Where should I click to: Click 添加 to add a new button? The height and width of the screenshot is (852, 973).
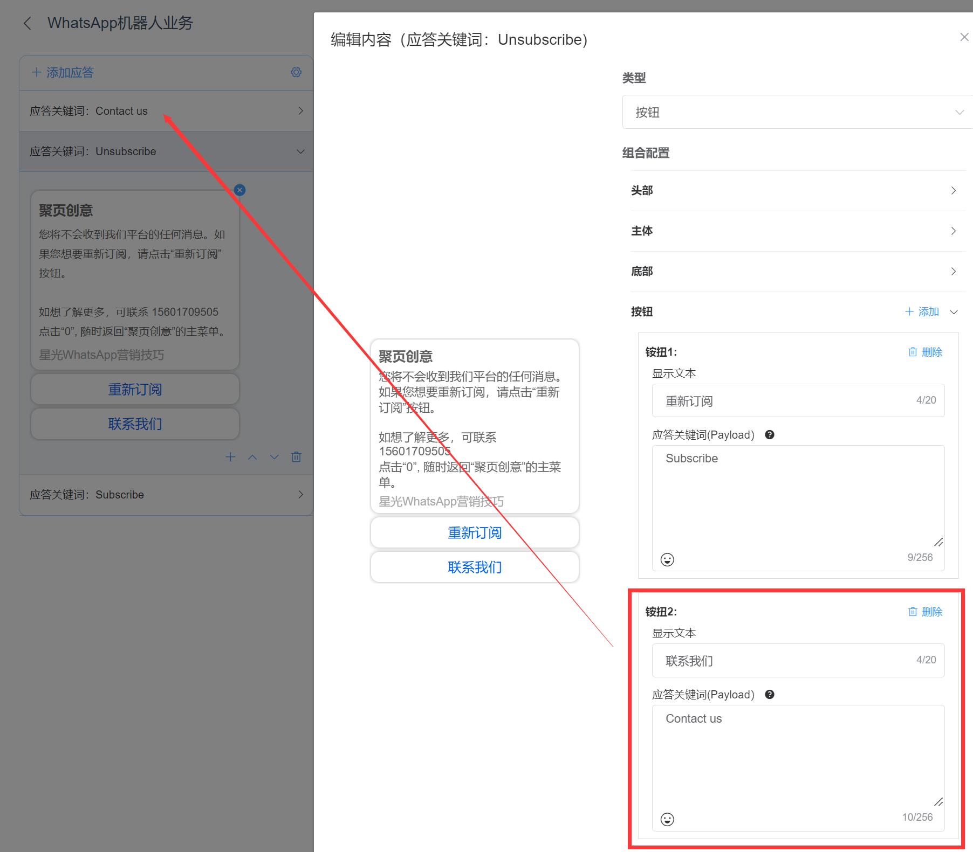click(x=922, y=311)
